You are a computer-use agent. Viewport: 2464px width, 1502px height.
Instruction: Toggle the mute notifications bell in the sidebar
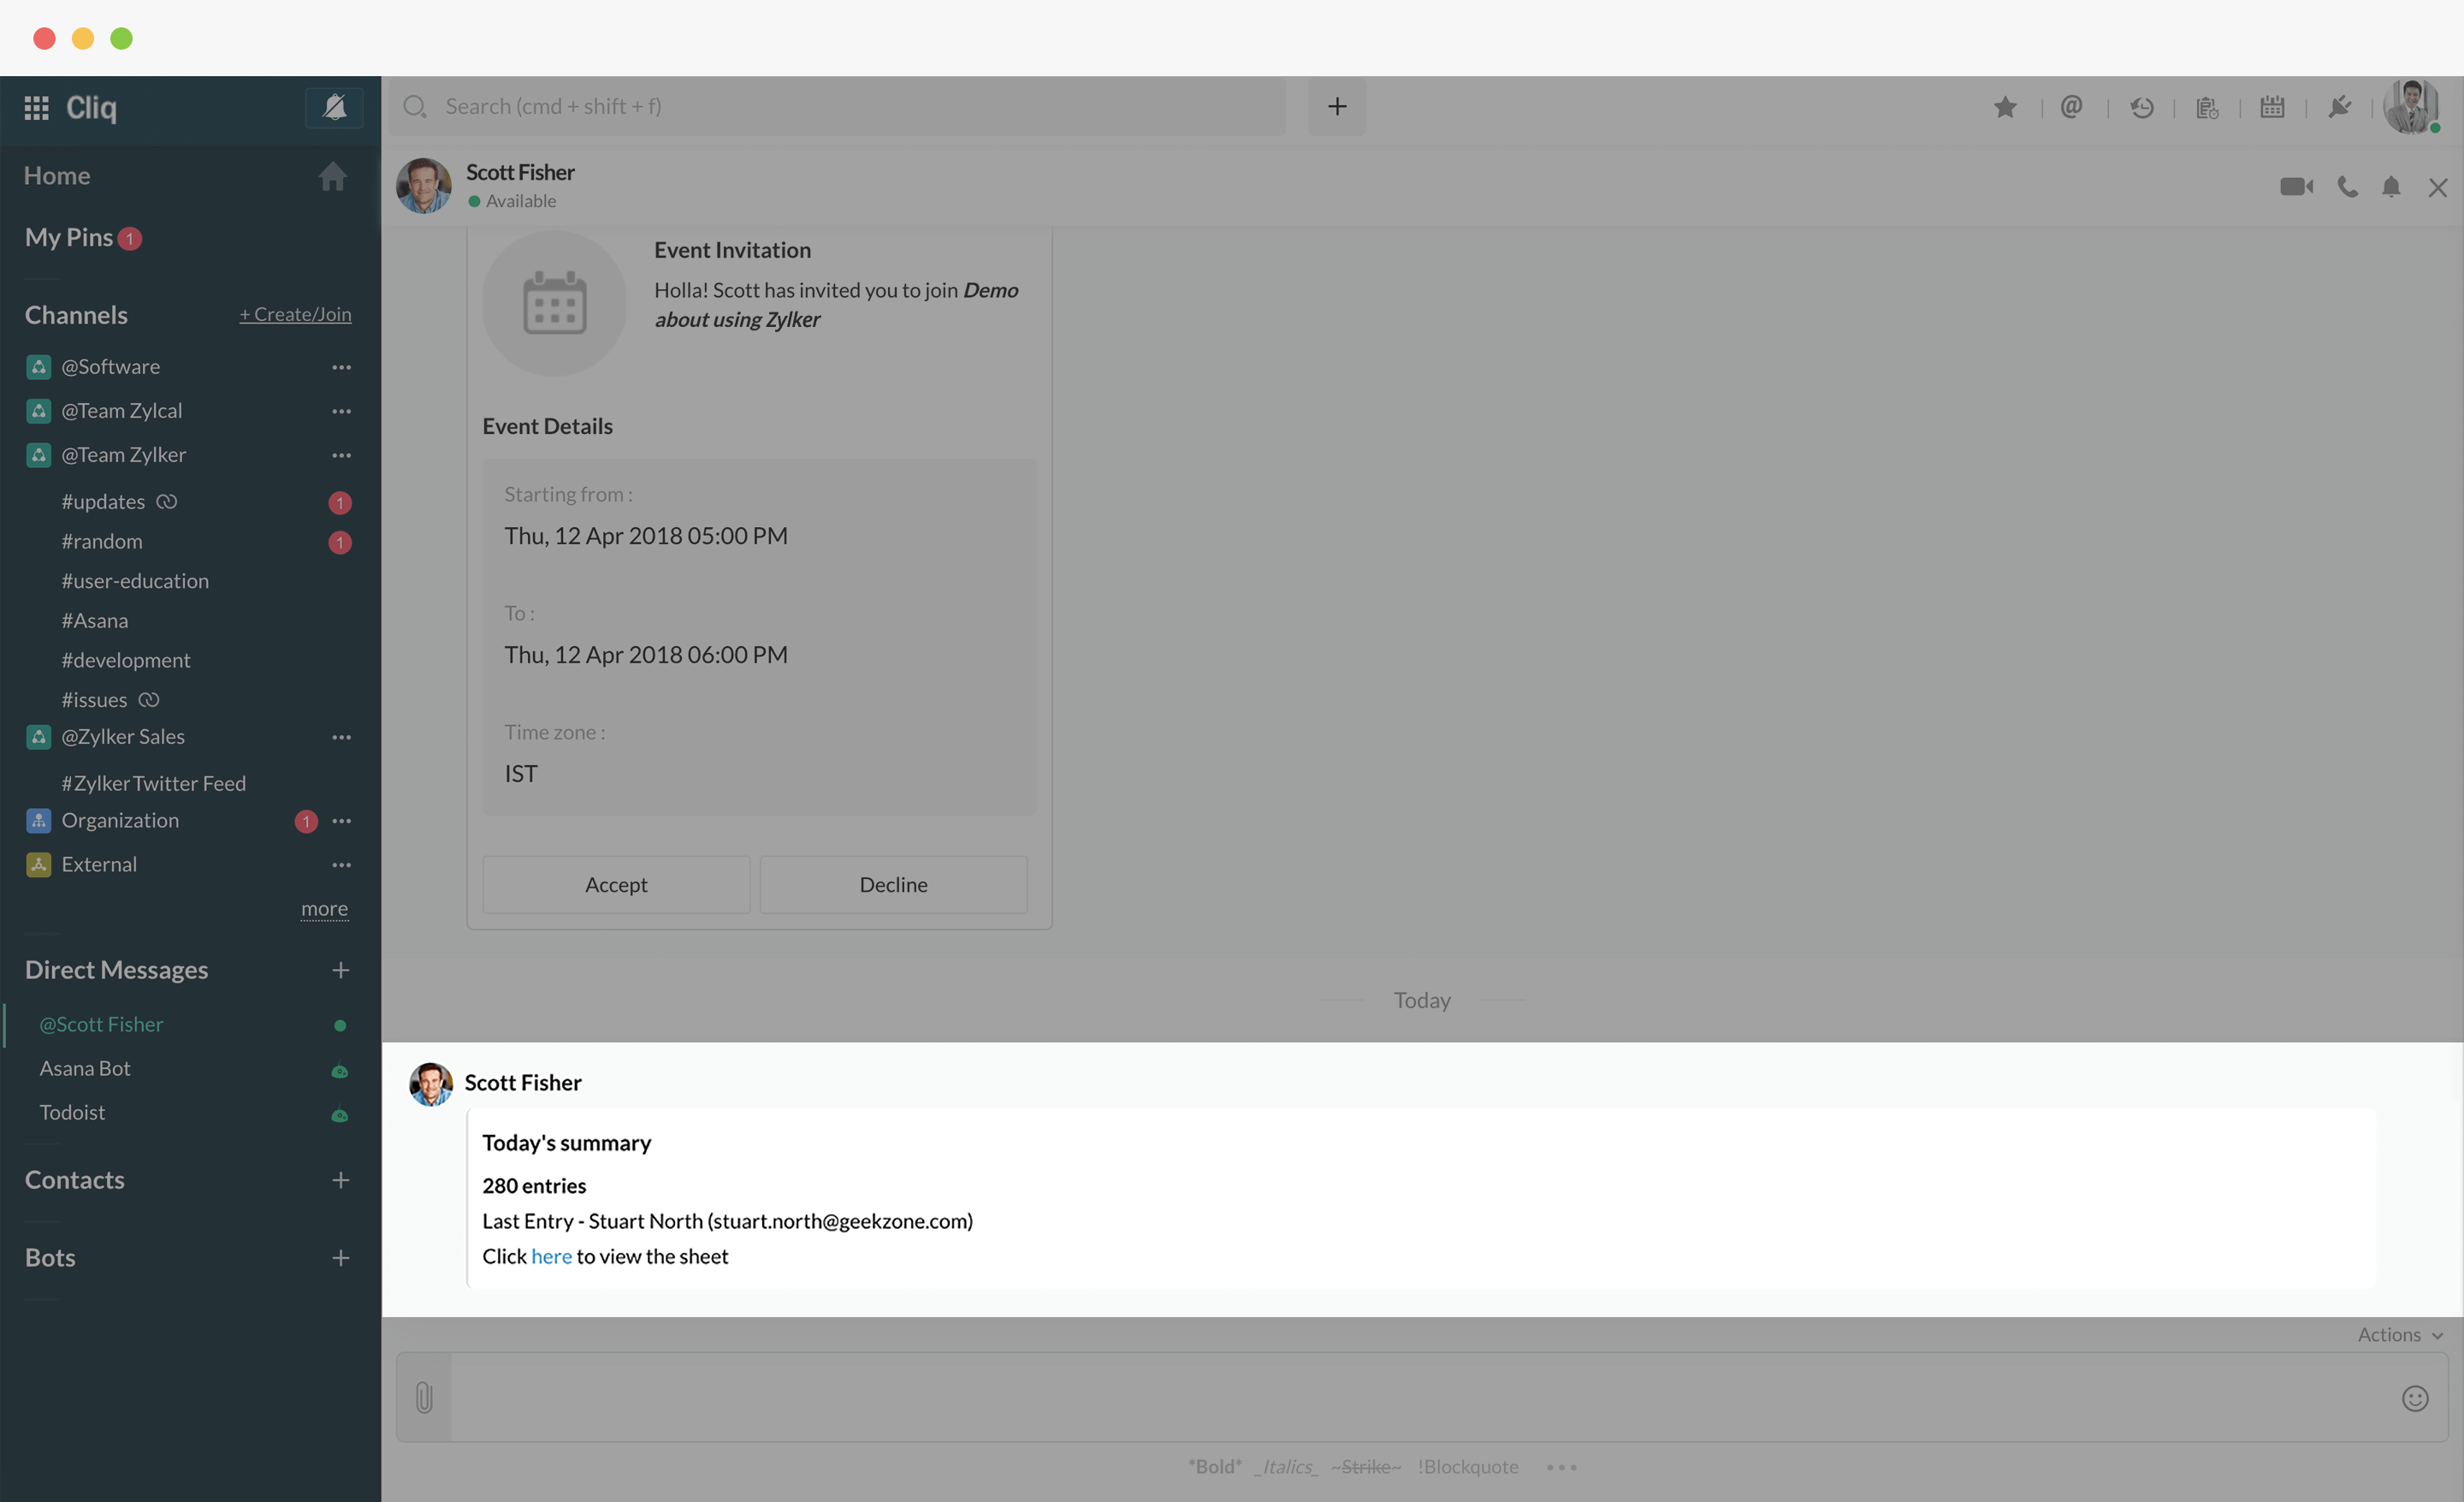334,107
